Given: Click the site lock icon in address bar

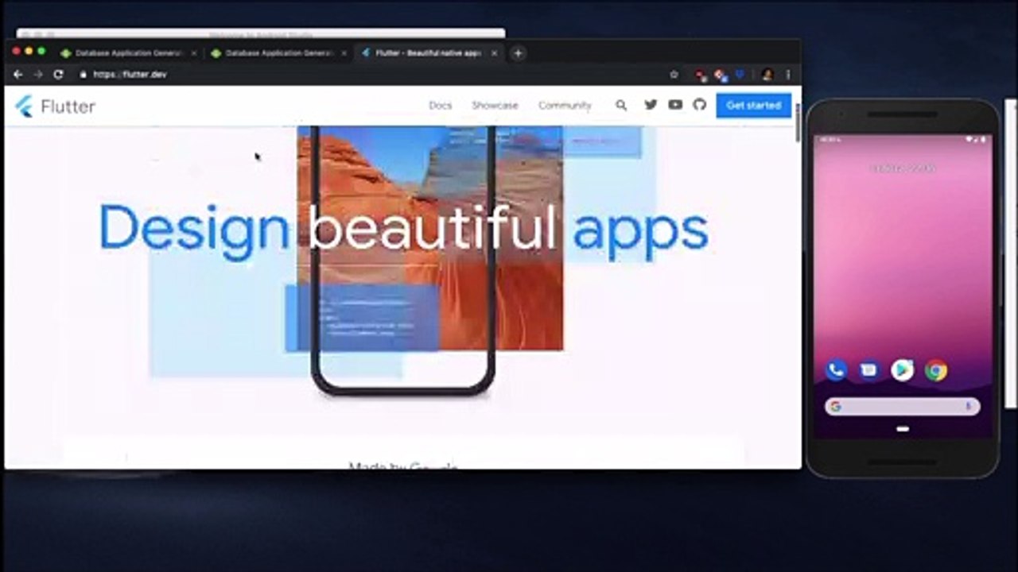Looking at the screenshot, I should click(x=83, y=75).
